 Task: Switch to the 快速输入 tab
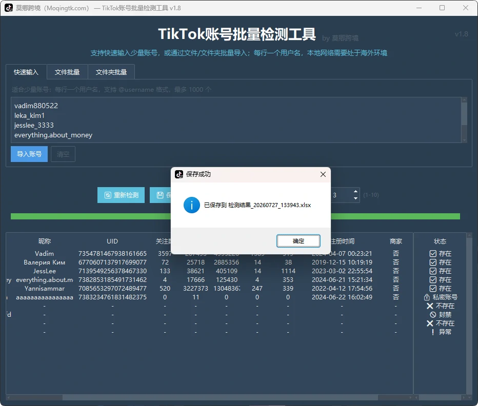pos(26,72)
